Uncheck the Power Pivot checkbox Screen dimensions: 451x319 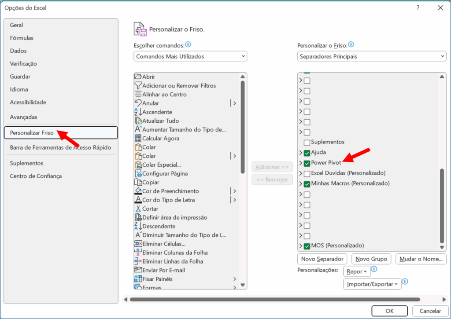tap(307, 163)
